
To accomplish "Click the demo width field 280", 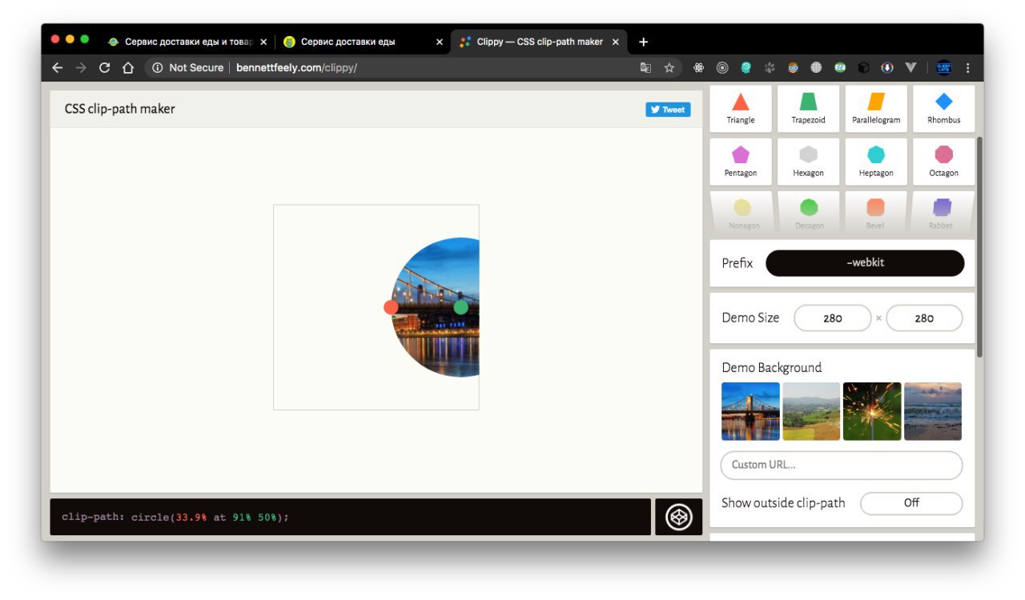I will (833, 318).
